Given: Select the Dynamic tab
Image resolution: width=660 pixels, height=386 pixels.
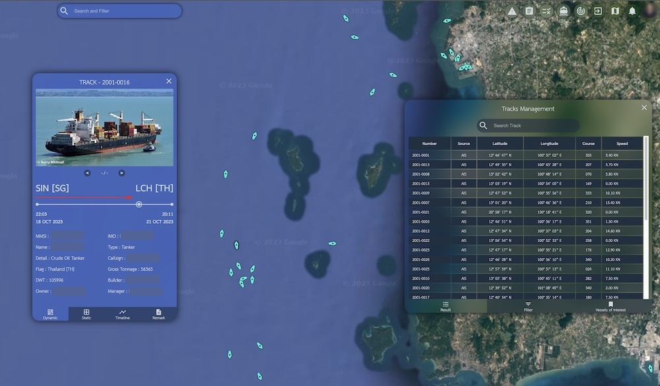Looking at the screenshot, I should pyautogui.click(x=50, y=313).
